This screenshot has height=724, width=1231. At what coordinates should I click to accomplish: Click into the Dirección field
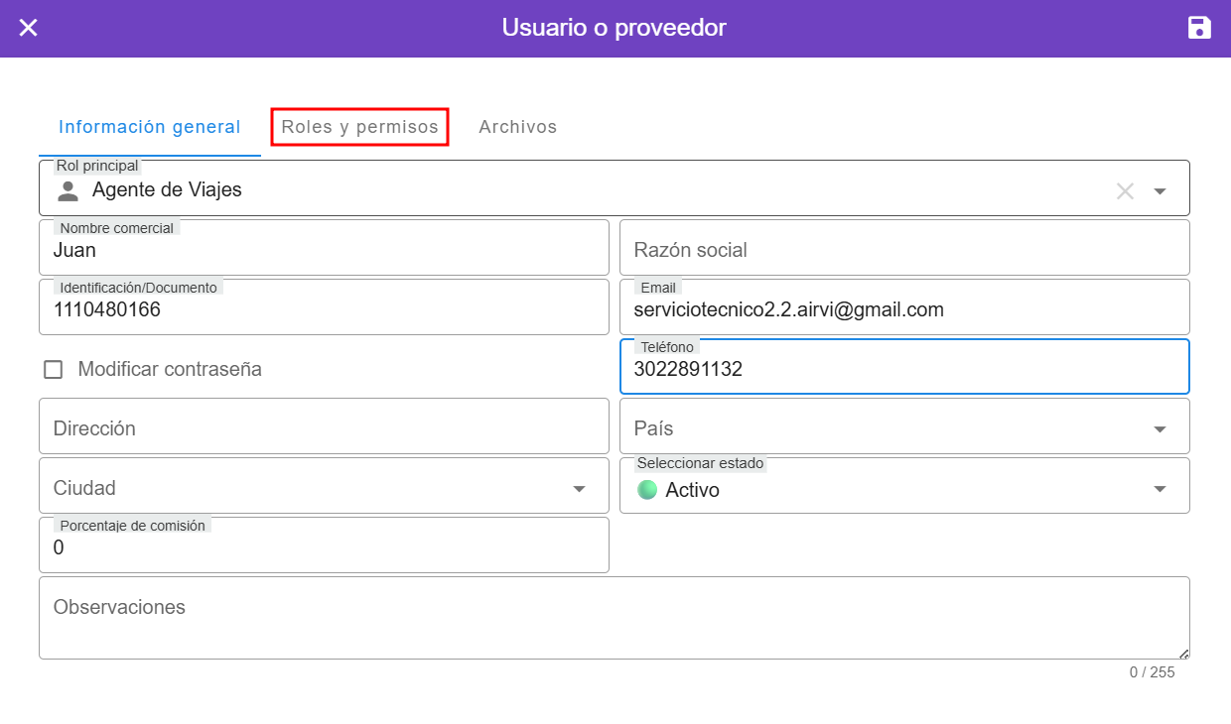coord(323,427)
